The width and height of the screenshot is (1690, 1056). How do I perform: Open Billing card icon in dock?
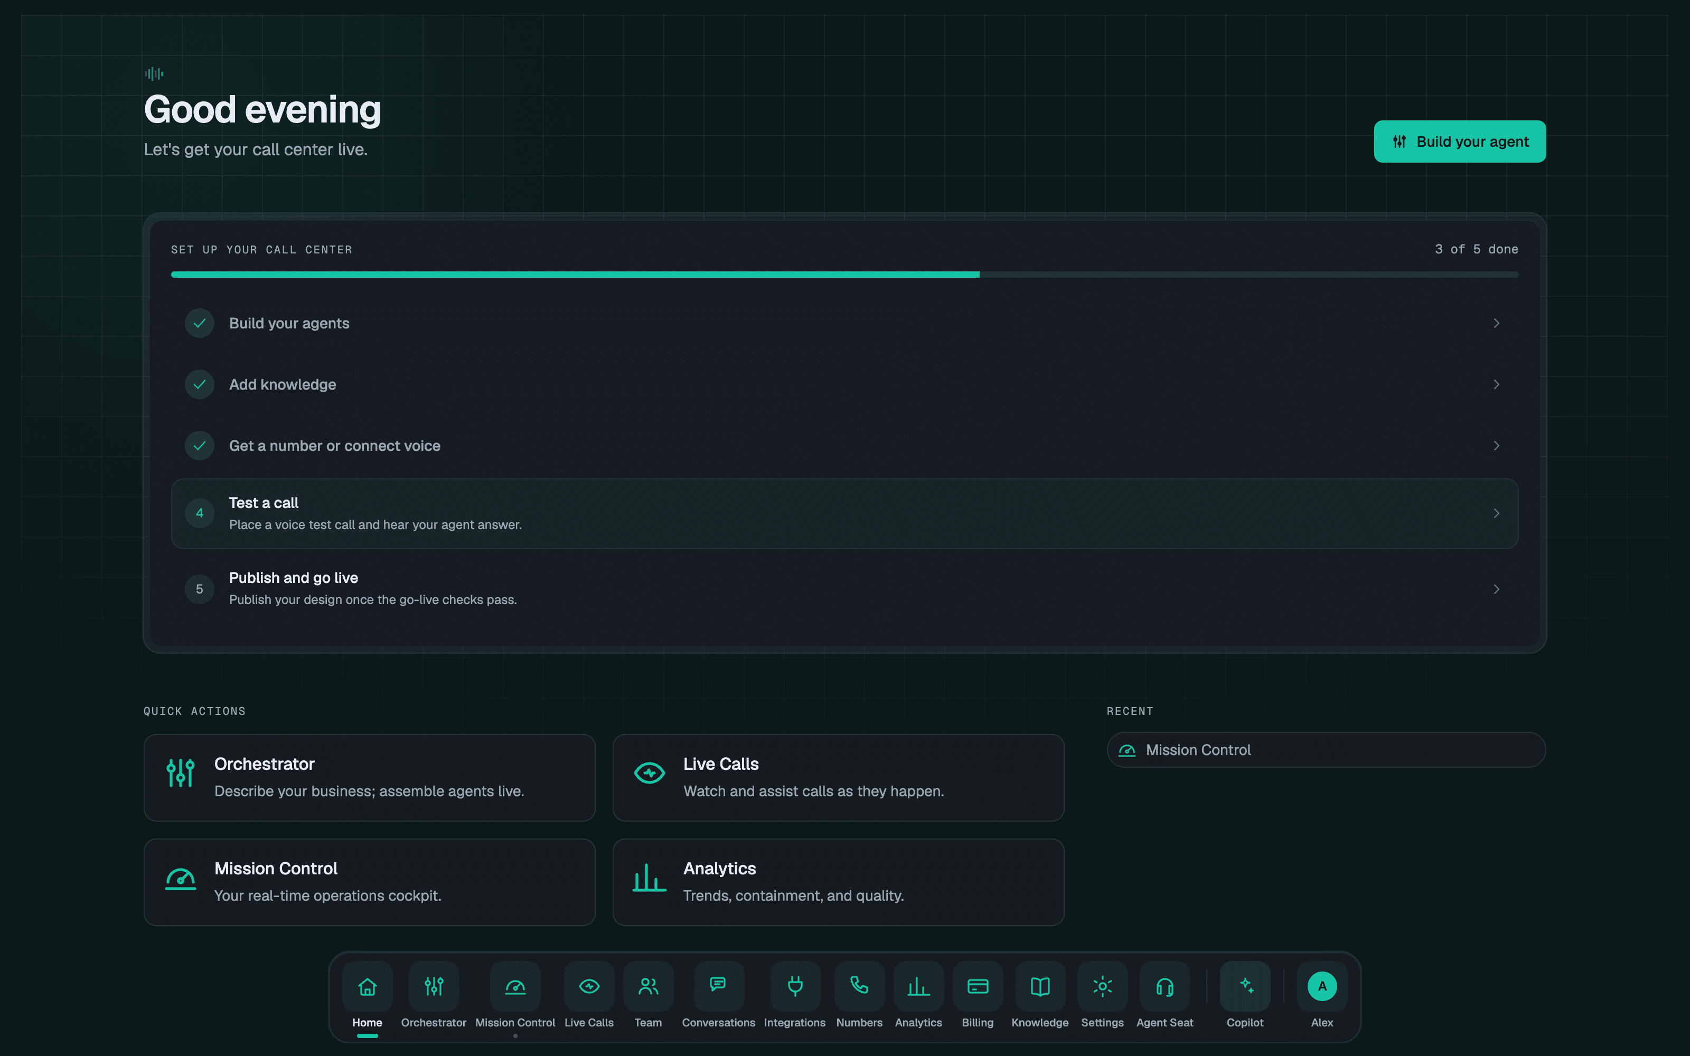click(978, 986)
